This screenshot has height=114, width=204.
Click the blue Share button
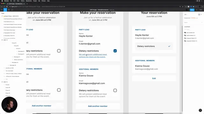click(x=192, y=10)
